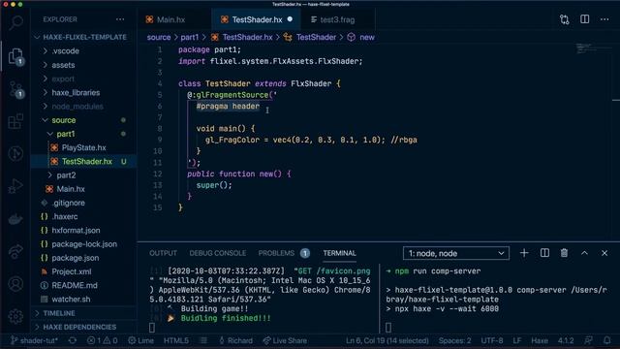Image resolution: width=620 pixels, height=349 pixels.
Task: Click the LF line ending indicator
Action: coord(516,340)
